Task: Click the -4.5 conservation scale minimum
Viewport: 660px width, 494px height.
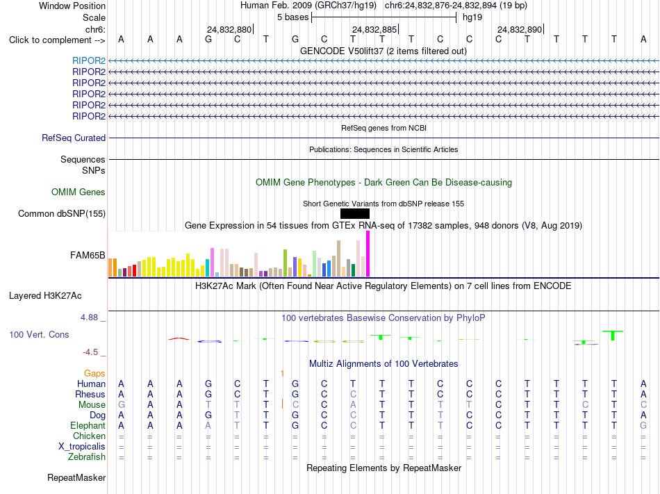Action: [x=90, y=352]
